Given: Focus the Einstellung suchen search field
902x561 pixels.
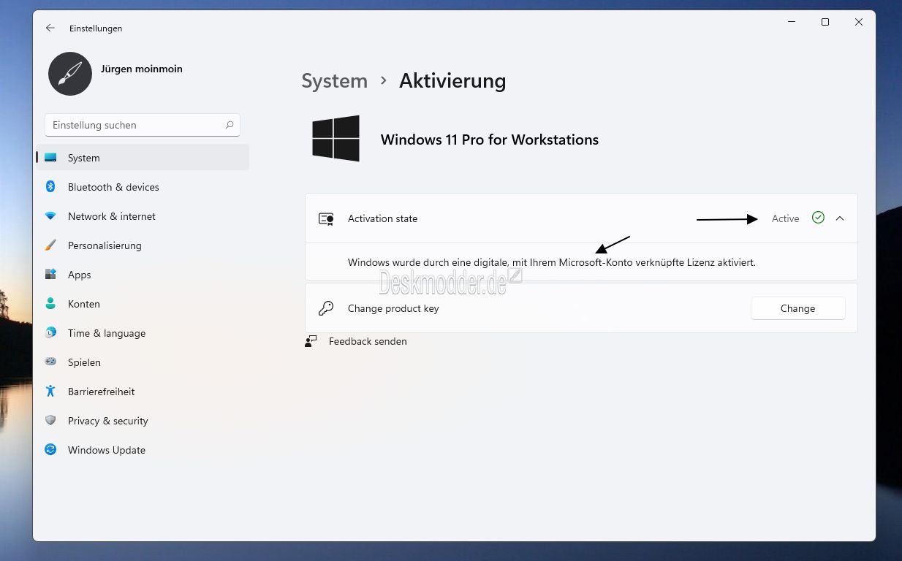Looking at the screenshot, I should [143, 125].
